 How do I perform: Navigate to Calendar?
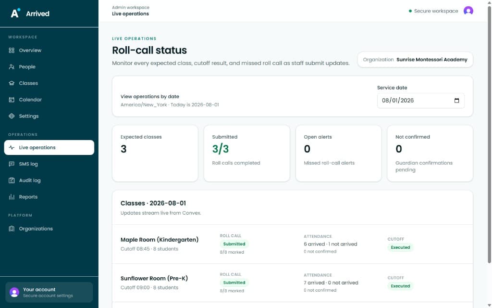click(x=49, y=100)
